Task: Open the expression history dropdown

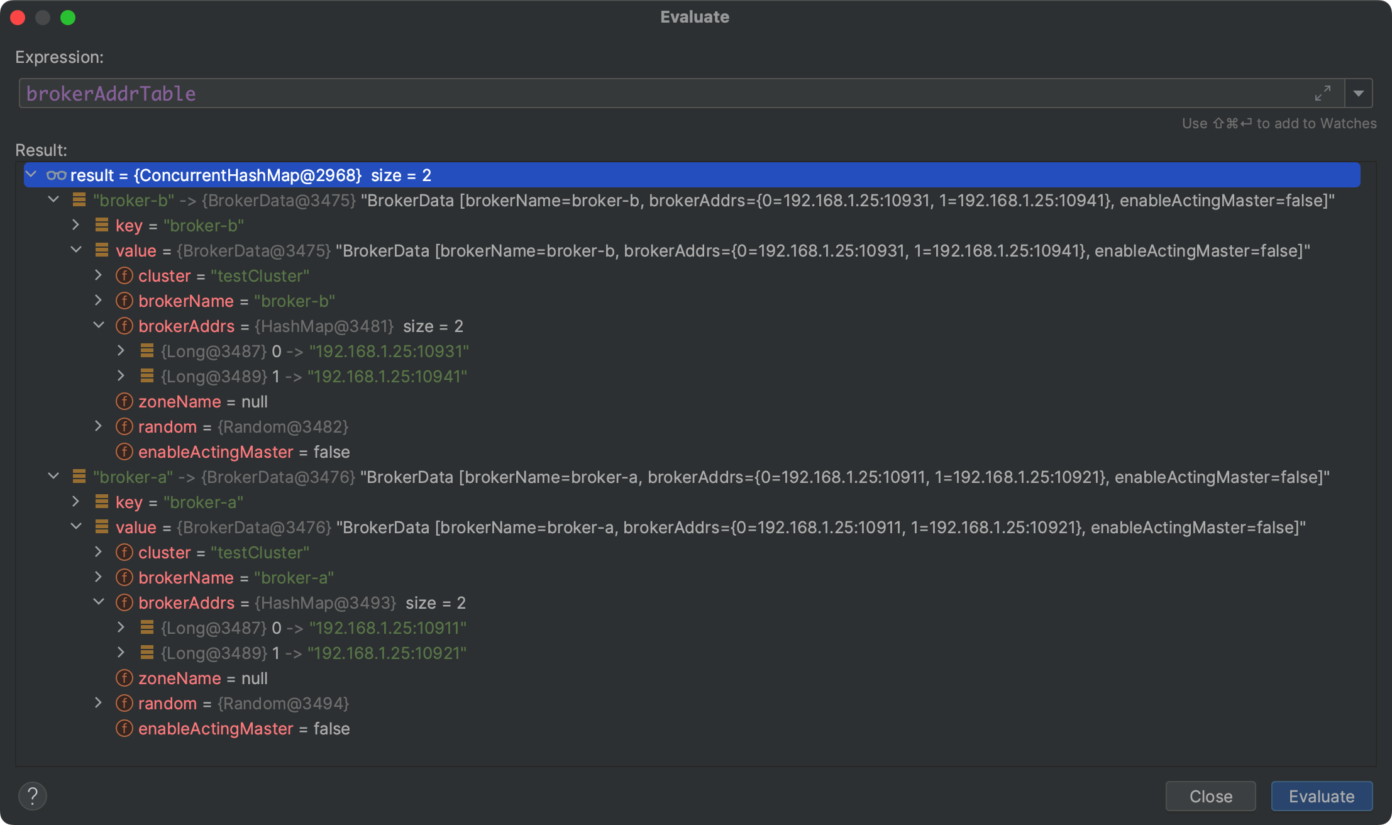Action: click(x=1359, y=93)
